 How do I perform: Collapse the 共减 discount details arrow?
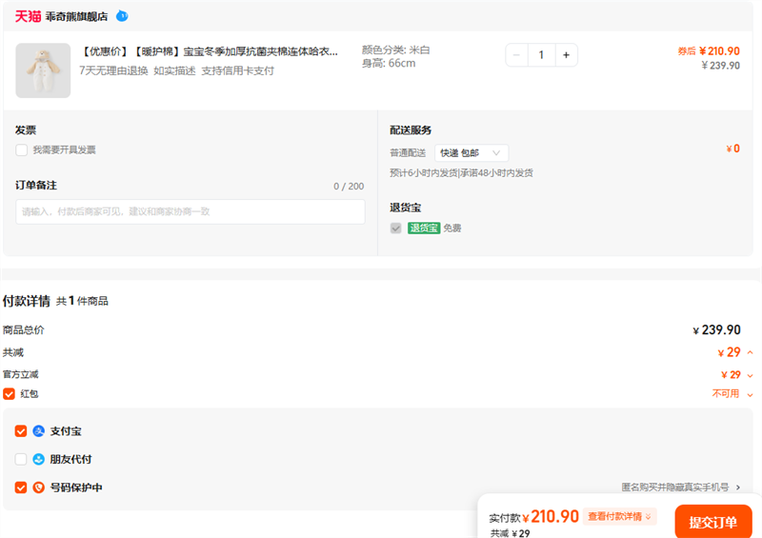click(x=750, y=353)
